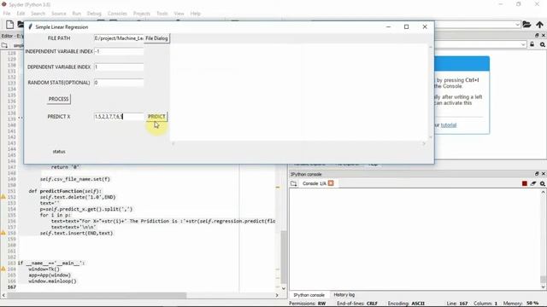This screenshot has height=307, width=547.
Task: Click code line 'window.mainloop()'
Action: coord(52,281)
